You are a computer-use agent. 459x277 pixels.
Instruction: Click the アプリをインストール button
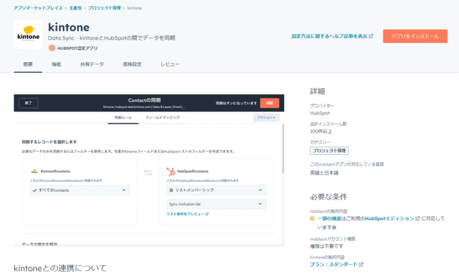pyautogui.click(x=415, y=36)
